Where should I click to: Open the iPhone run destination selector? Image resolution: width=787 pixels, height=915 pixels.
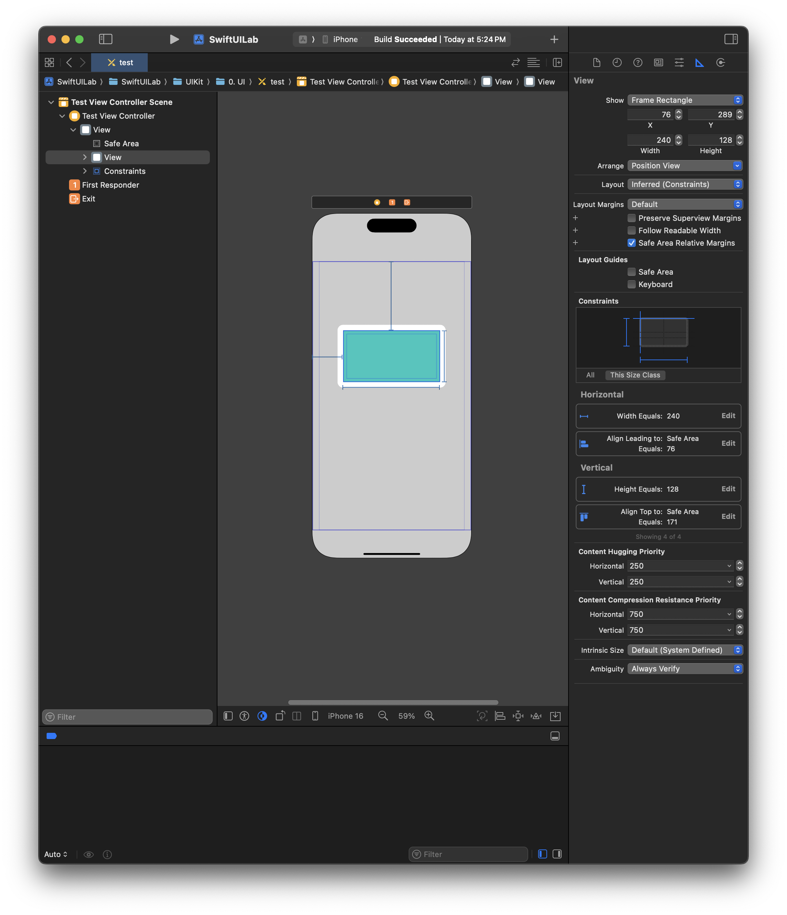(340, 39)
